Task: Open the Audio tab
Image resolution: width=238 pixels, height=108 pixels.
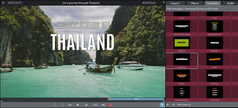Action: click(x=230, y=3)
